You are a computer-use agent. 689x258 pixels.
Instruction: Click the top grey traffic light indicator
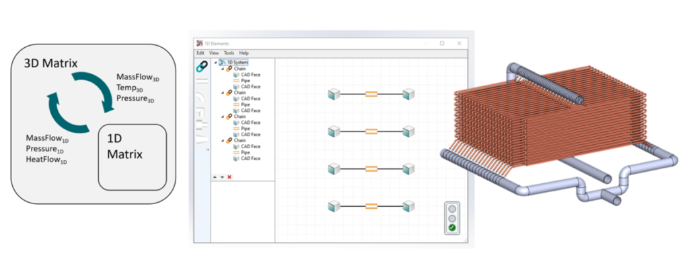click(x=451, y=209)
